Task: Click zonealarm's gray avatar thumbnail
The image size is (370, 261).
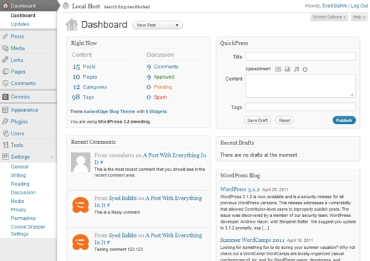Action: coord(80,162)
